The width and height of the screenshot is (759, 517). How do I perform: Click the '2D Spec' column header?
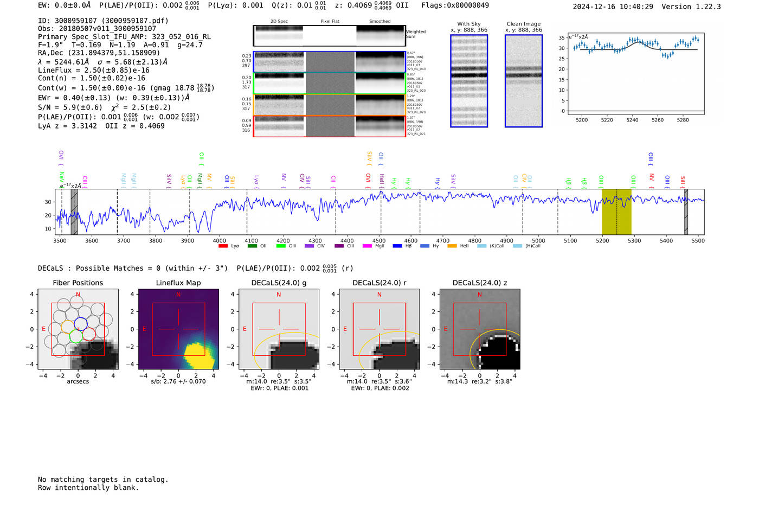point(279,22)
